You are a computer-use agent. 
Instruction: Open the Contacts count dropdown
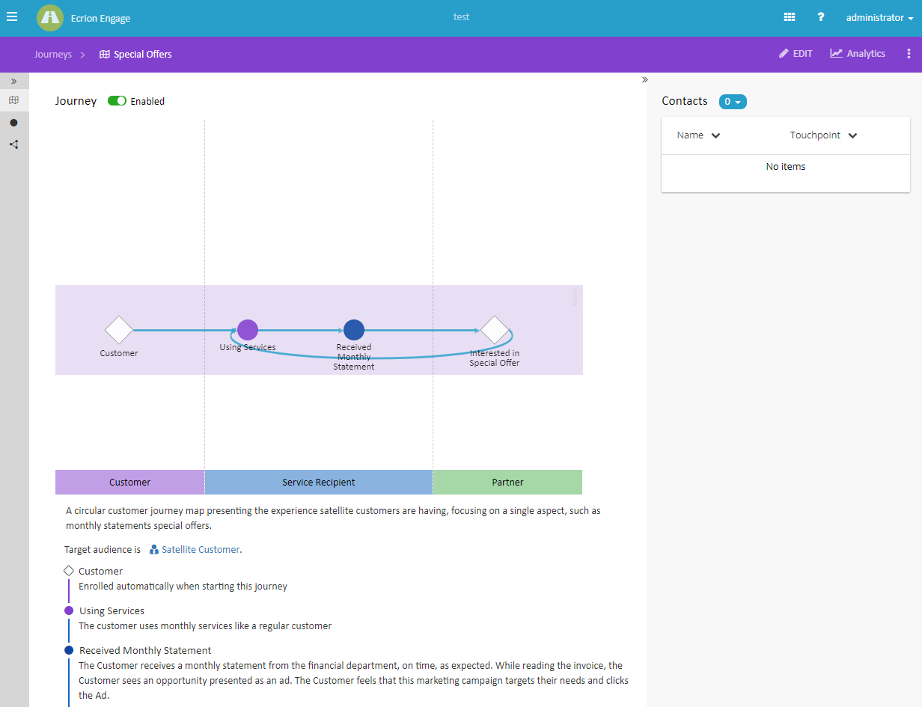[x=732, y=101]
